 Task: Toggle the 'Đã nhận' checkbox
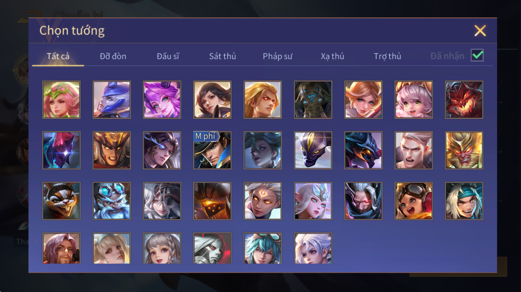[477, 55]
